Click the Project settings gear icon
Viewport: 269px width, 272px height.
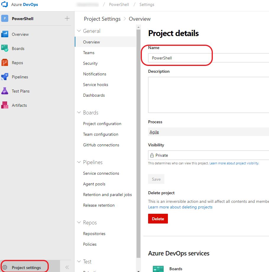point(5,267)
